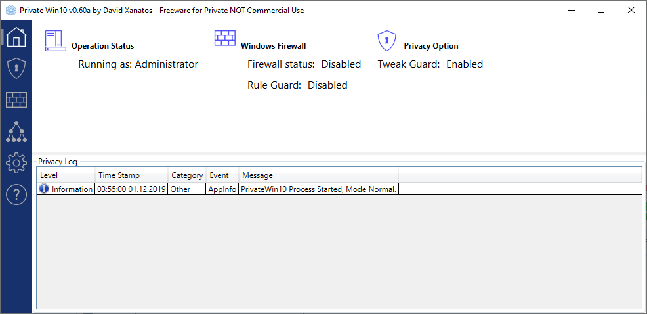Select the timestamp 03:55:00 01.12.2019 cell

[132, 189]
